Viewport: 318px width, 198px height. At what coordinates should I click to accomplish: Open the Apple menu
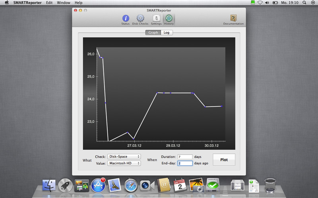coord(7,3)
